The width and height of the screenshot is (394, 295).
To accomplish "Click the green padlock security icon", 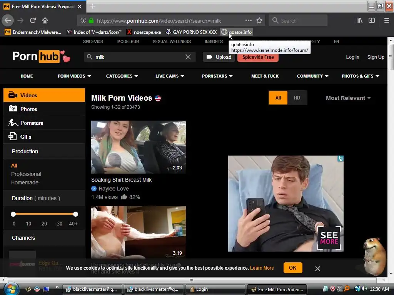I will [x=91, y=21].
